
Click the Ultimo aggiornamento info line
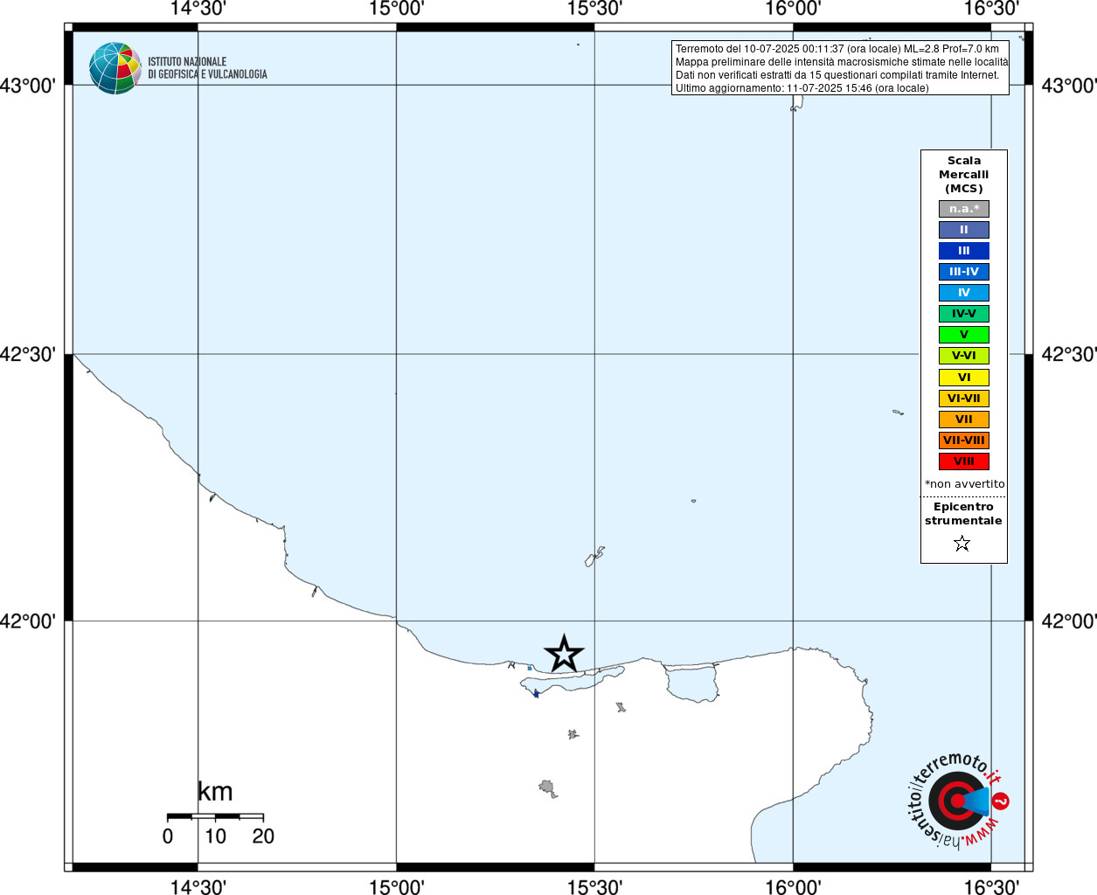[802, 88]
